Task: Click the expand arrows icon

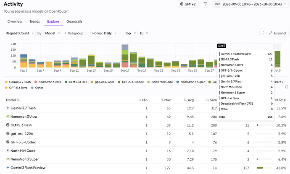Action: pos(270,33)
